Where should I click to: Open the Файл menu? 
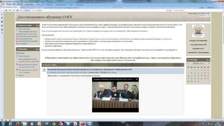click(x=3, y=4)
